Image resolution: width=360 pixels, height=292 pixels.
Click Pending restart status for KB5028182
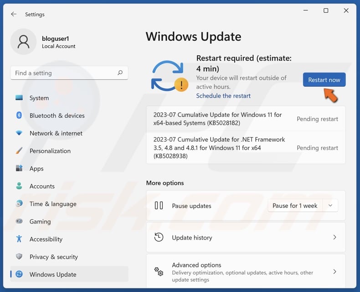pyautogui.click(x=317, y=119)
